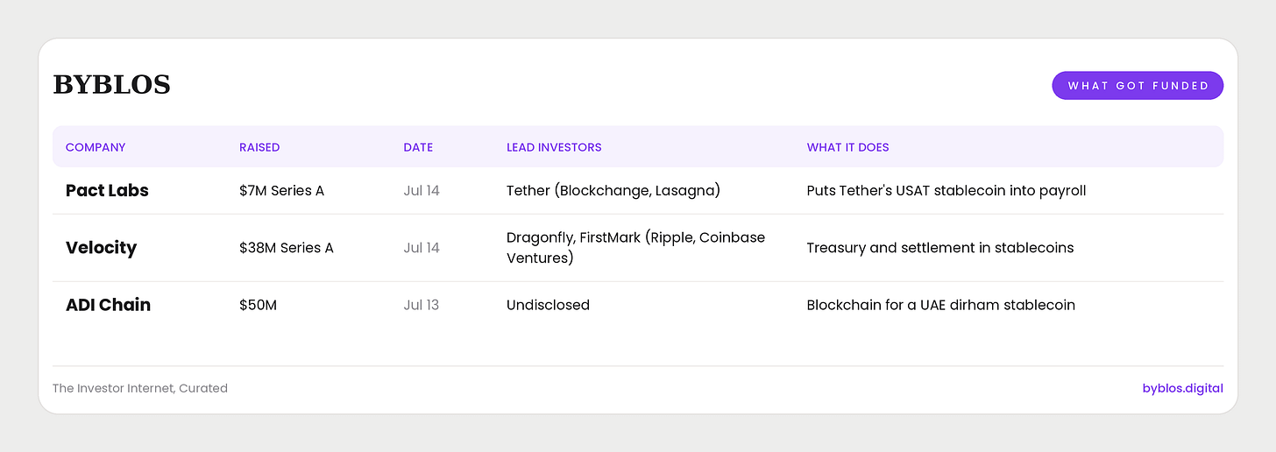This screenshot has height=452, width=1276.
Task: Click the $50M raised amount
Action: point(258,305)
